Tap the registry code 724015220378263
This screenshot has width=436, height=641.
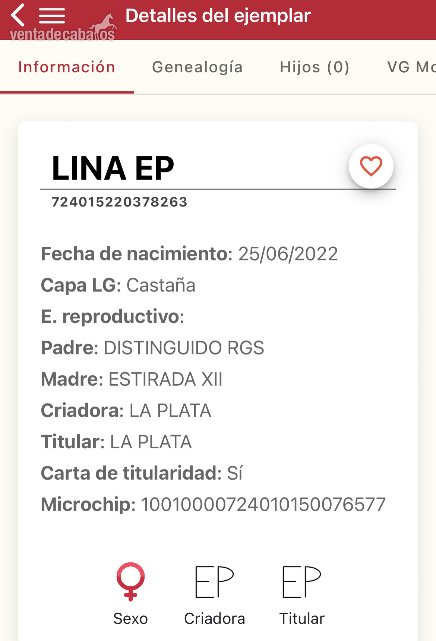120,202
